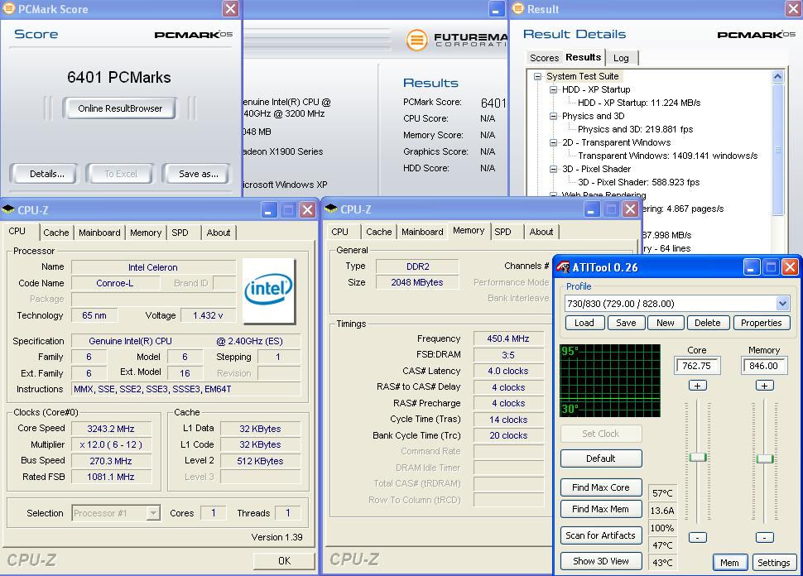Collapse HDD - XP Startup node
The height and width of the screenshot is (576, 803).
click(x=553, y=89)
